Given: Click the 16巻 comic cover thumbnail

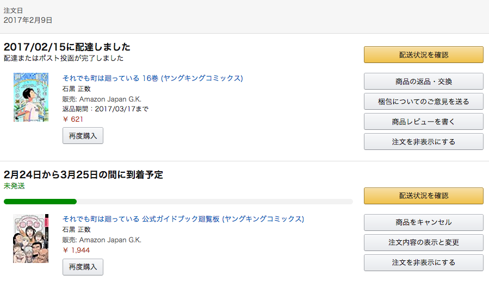Looking at the screenshot, I should coord(31,97).
